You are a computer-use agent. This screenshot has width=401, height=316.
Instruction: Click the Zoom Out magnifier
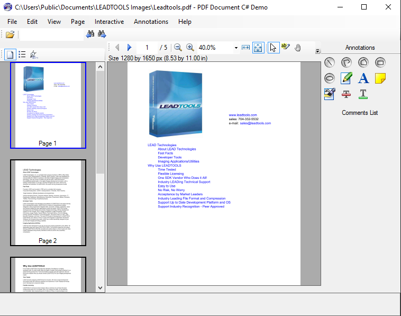178,47
